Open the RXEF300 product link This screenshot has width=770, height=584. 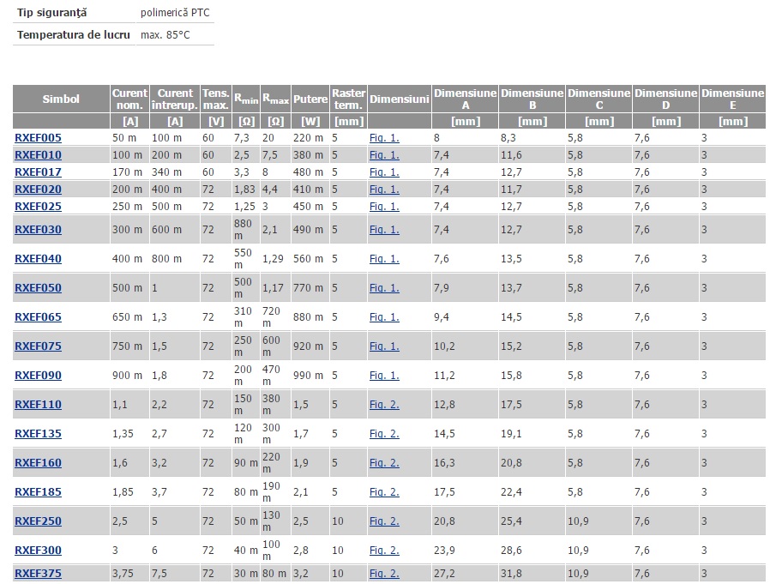(38, 551)
